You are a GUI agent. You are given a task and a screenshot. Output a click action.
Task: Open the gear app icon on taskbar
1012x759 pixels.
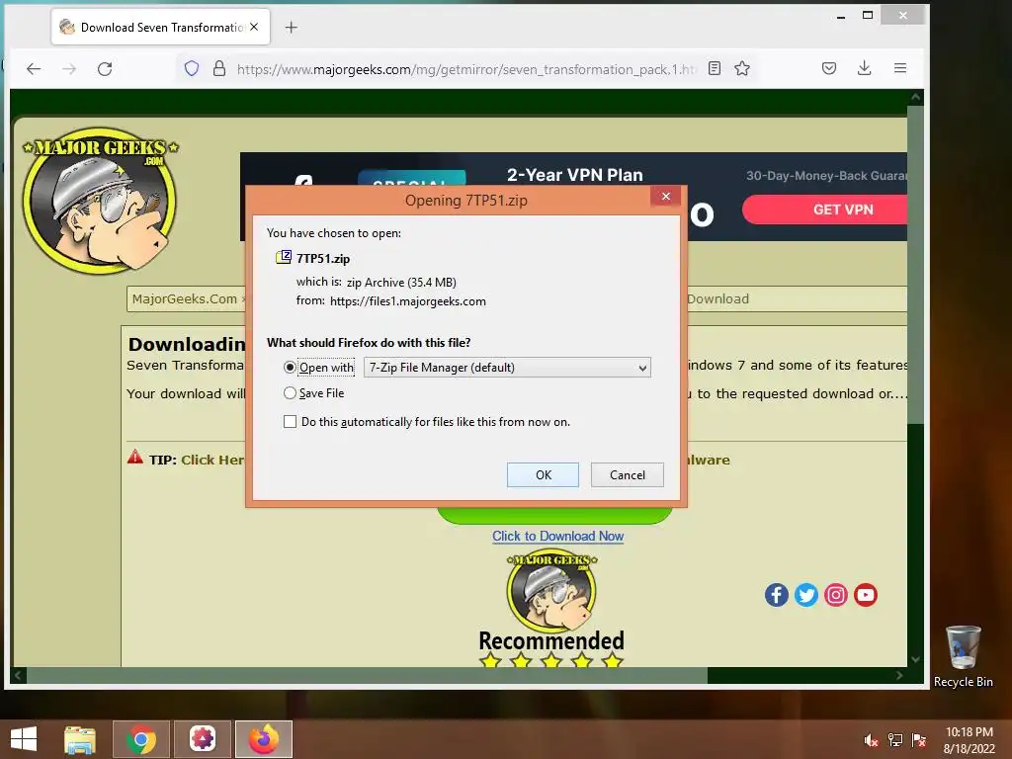202,739
